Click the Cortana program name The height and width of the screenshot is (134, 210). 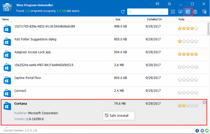coord(21,103)
